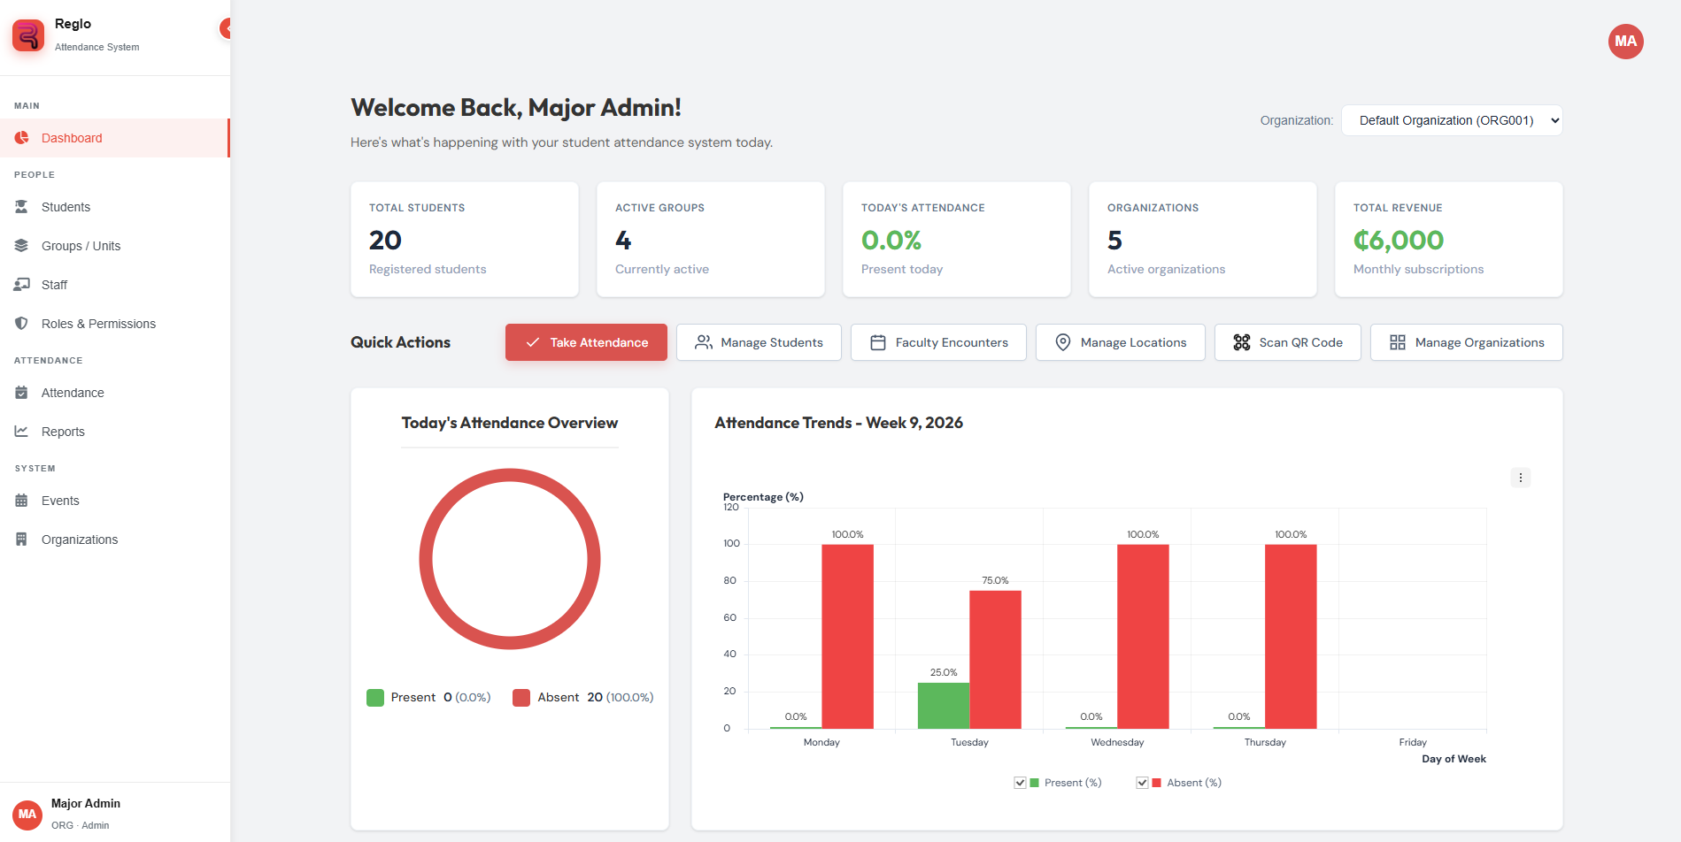Click the Major Admin name in sidebar footer
Image resolution: width=1681 pixels, height=842 pixels.
click(86, 803)
